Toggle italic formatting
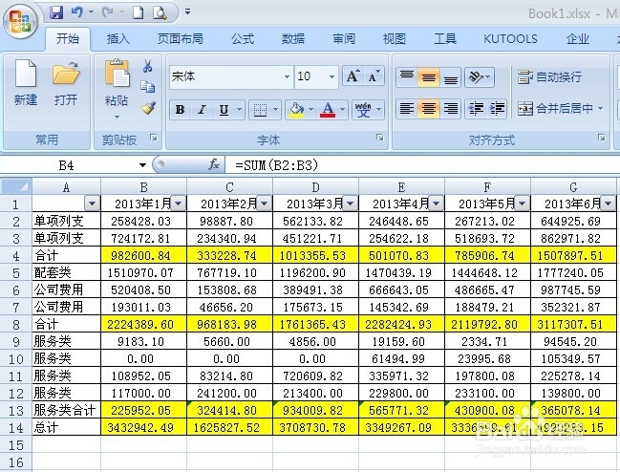This screenshot has height=472, width=620. [203, 110]
